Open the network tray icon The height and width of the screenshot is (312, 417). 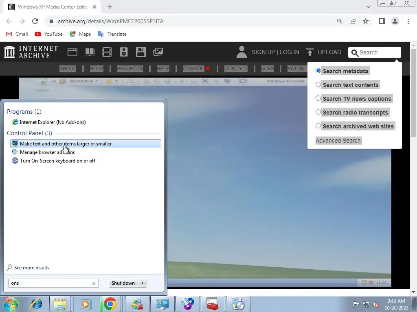[366, 304]
